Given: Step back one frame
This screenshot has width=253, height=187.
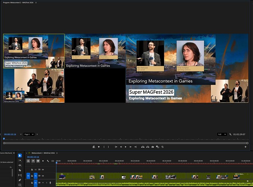Looking at the screenshot, I should (121, 147).
